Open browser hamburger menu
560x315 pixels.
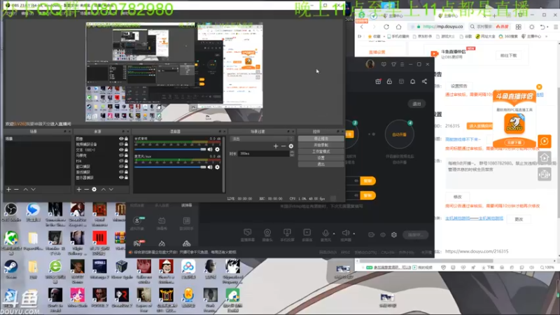coord(556,27)
